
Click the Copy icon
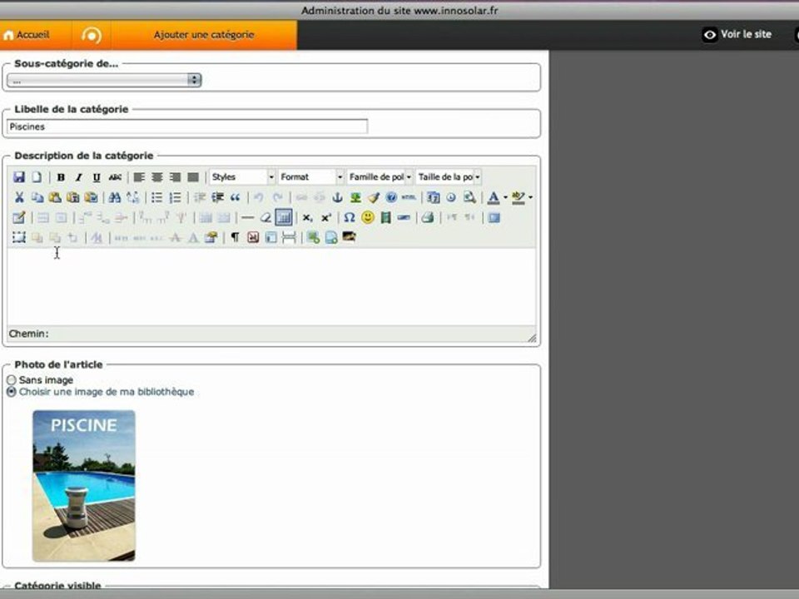[x=37, y=197]
